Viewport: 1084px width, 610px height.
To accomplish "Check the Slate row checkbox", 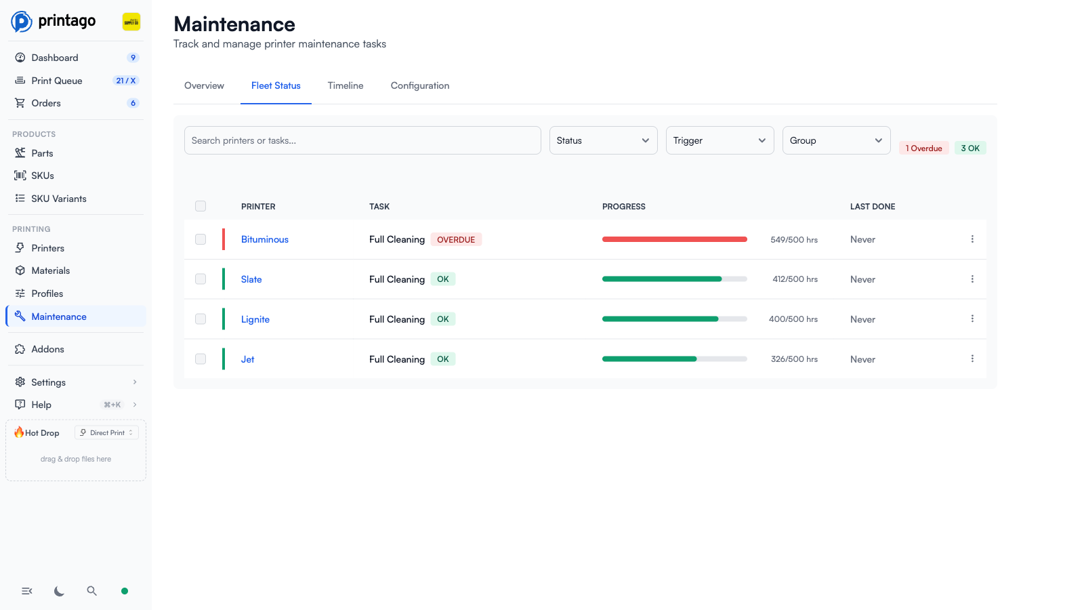I will point(201,279).
